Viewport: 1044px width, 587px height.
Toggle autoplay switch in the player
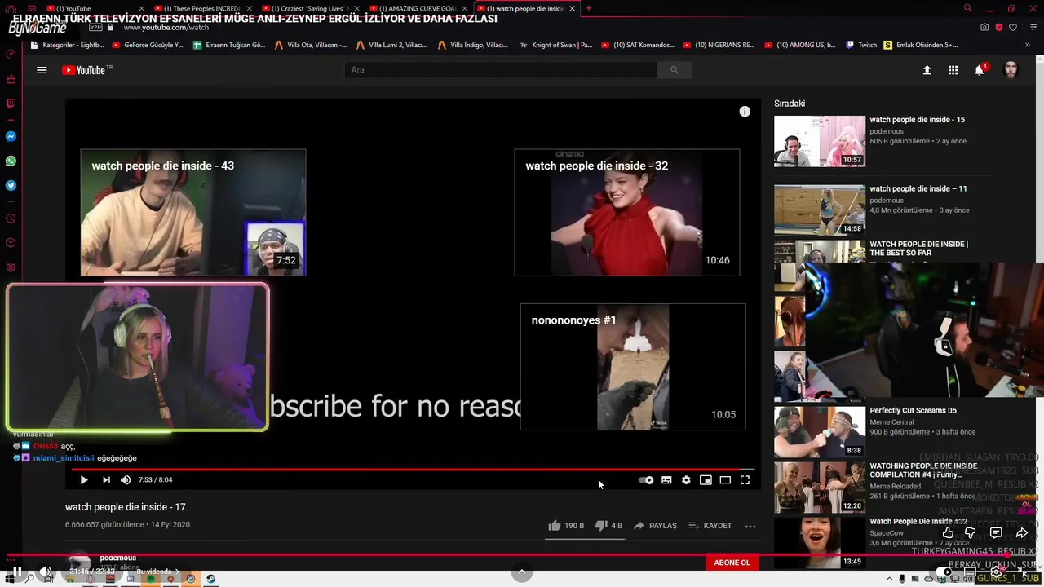[646, 480]
